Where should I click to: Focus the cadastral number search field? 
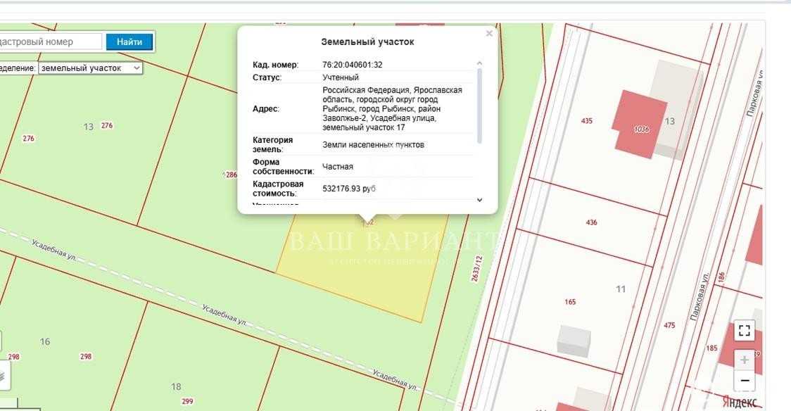point(49,42)
